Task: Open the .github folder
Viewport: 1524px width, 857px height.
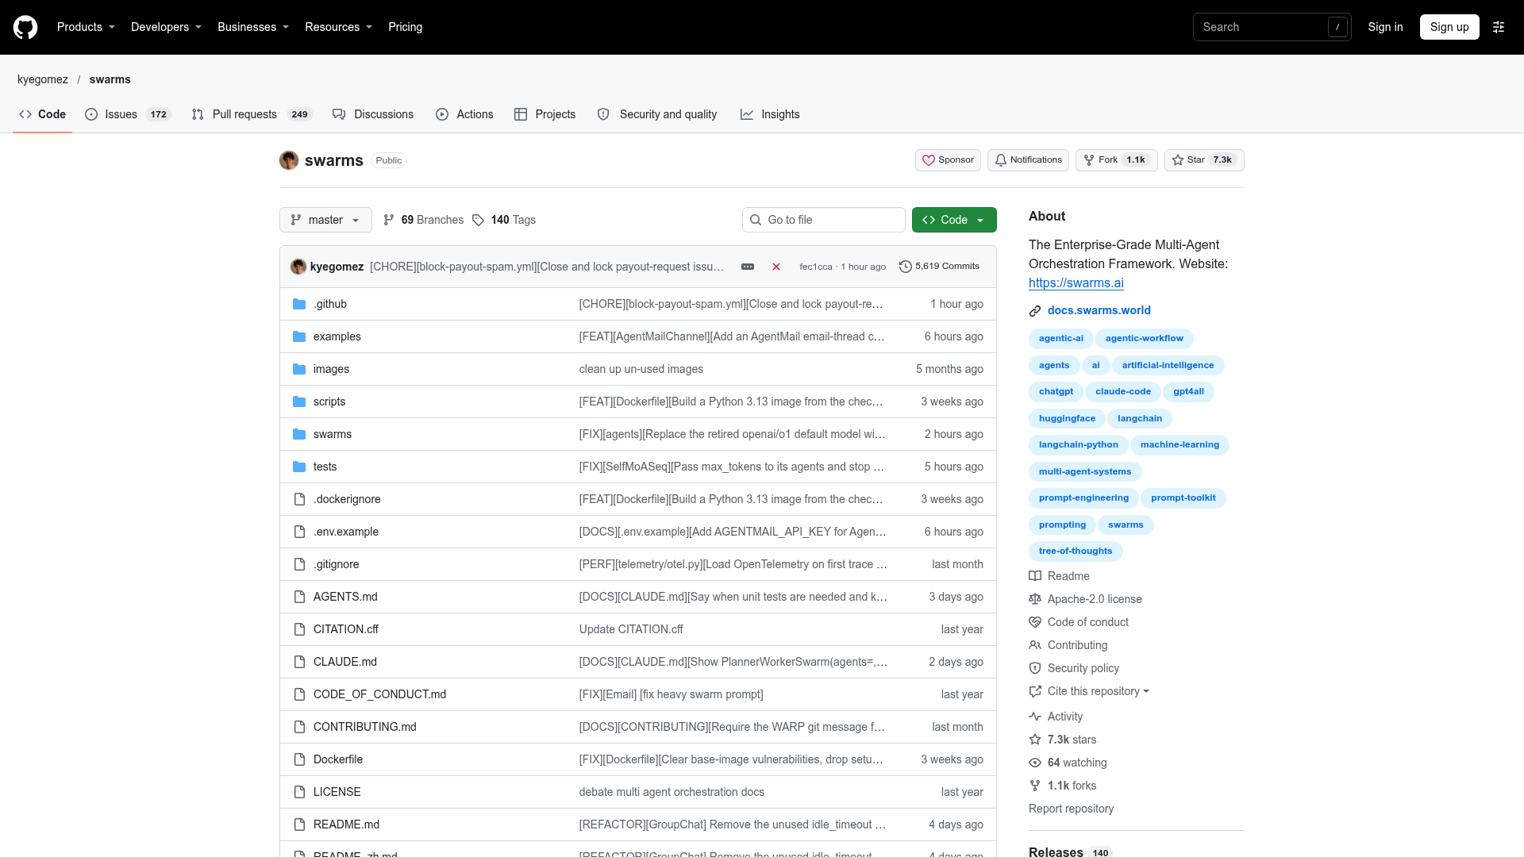Action: tap(330, 304)
